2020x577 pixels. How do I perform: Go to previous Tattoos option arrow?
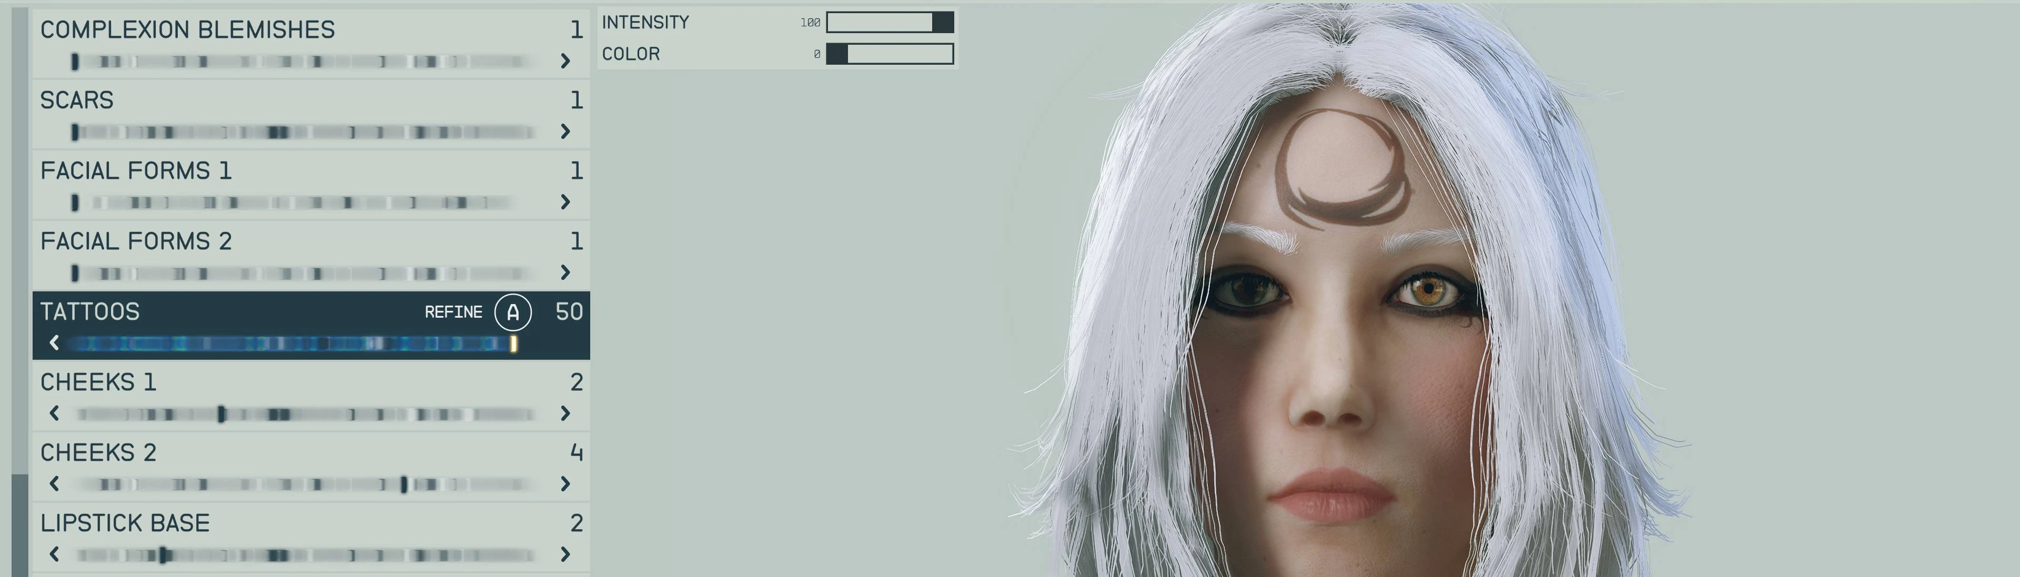tap(54, 342)
